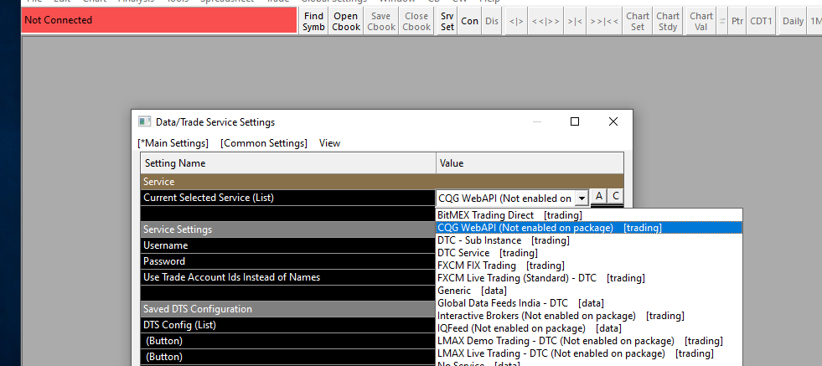The width and height of the screenshot is (822, 366).
Task: Select BitMEX Trading Direct from list
Action: [x=589, y=215]
